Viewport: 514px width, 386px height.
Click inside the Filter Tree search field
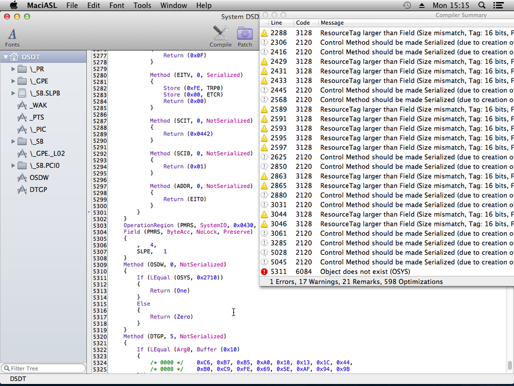click(x=43, y=368)
